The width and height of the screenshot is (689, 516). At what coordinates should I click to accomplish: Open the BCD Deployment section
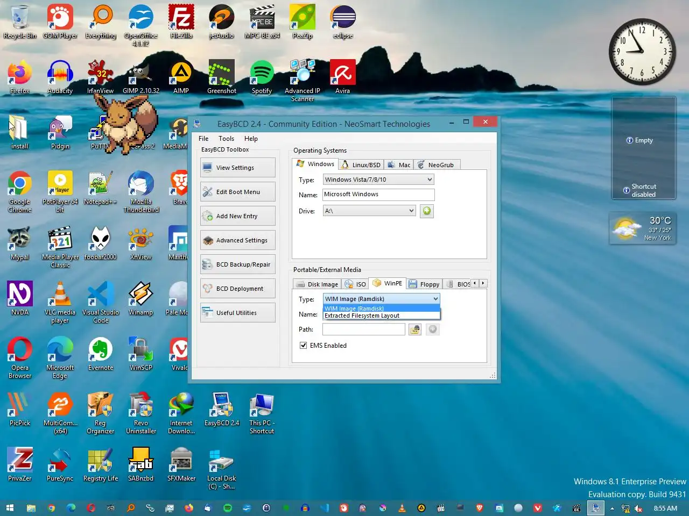237,289
